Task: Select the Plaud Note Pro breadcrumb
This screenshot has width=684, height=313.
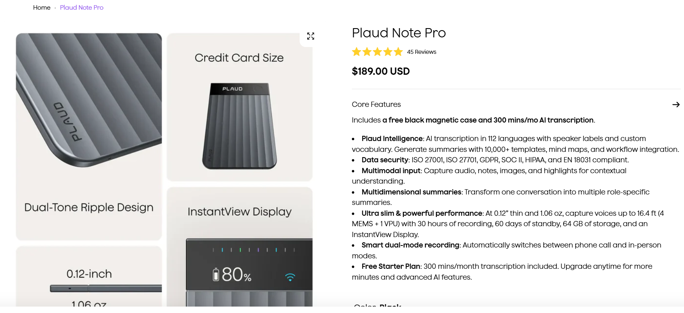Action: (82, 7)
